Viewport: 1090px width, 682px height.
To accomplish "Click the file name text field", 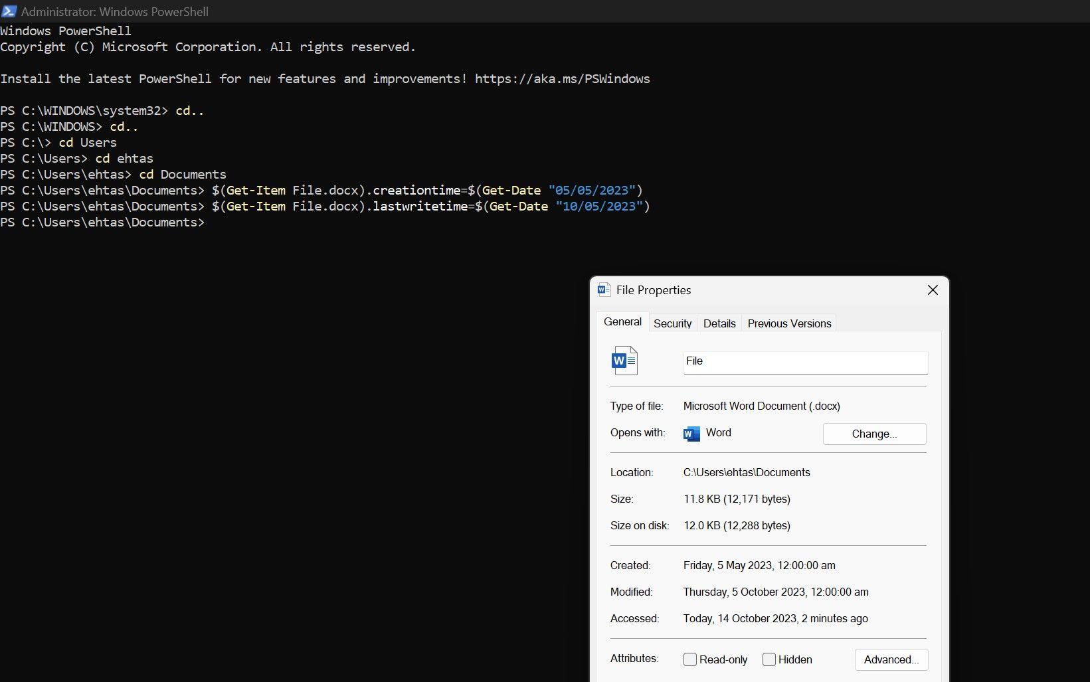I will click(x=805, y=362).
